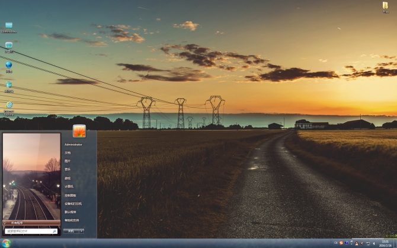This screenshot has height=248, width=397.
Task: Click the search magnifier in Start menu
Action: pos(55,231)
